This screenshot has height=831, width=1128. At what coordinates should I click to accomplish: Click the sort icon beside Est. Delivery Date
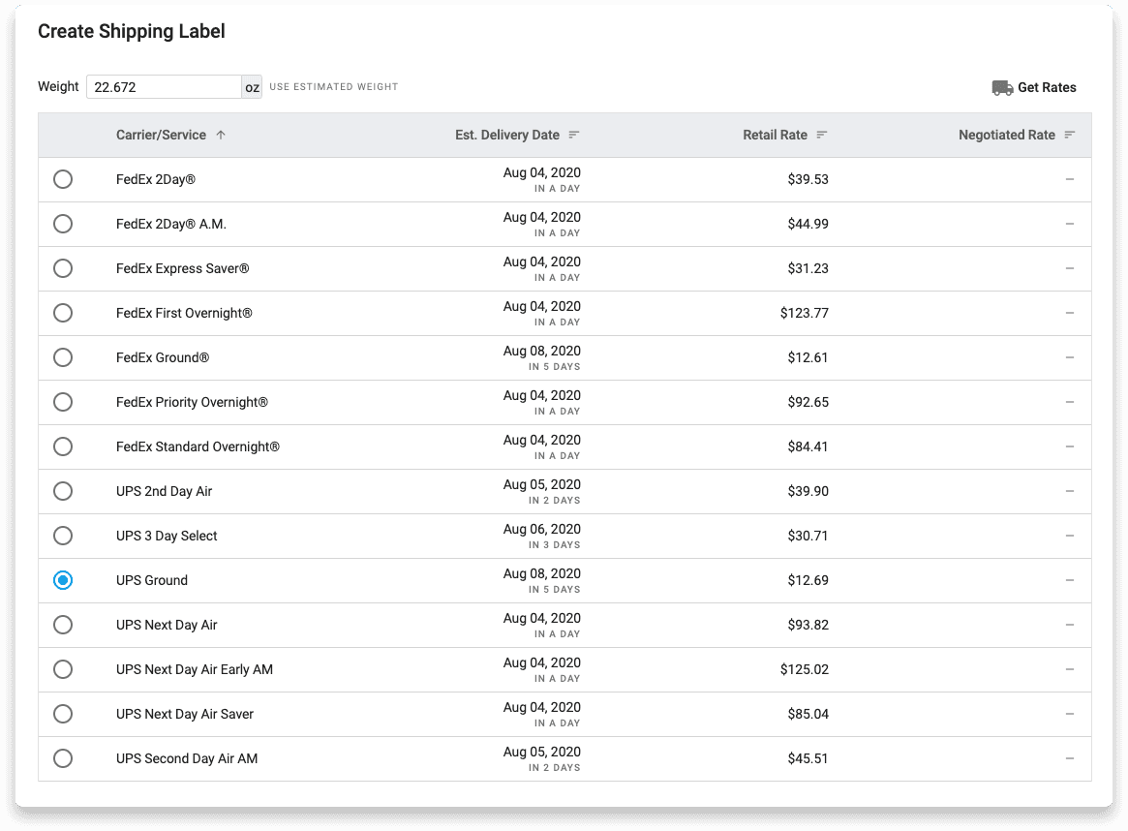574,135
